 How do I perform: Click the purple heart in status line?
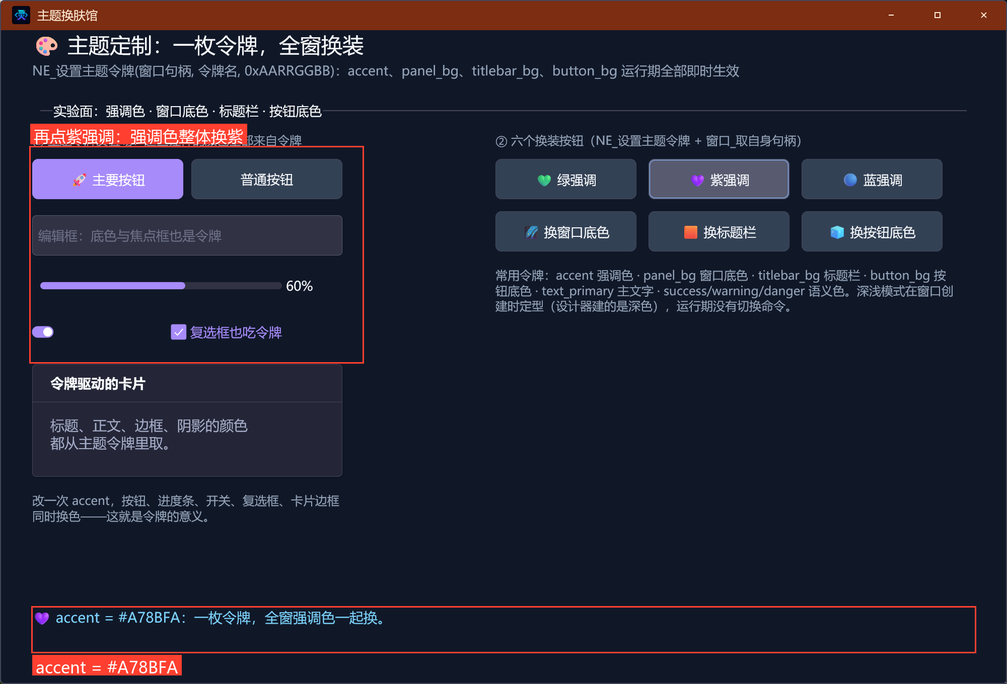coord(42,618)
